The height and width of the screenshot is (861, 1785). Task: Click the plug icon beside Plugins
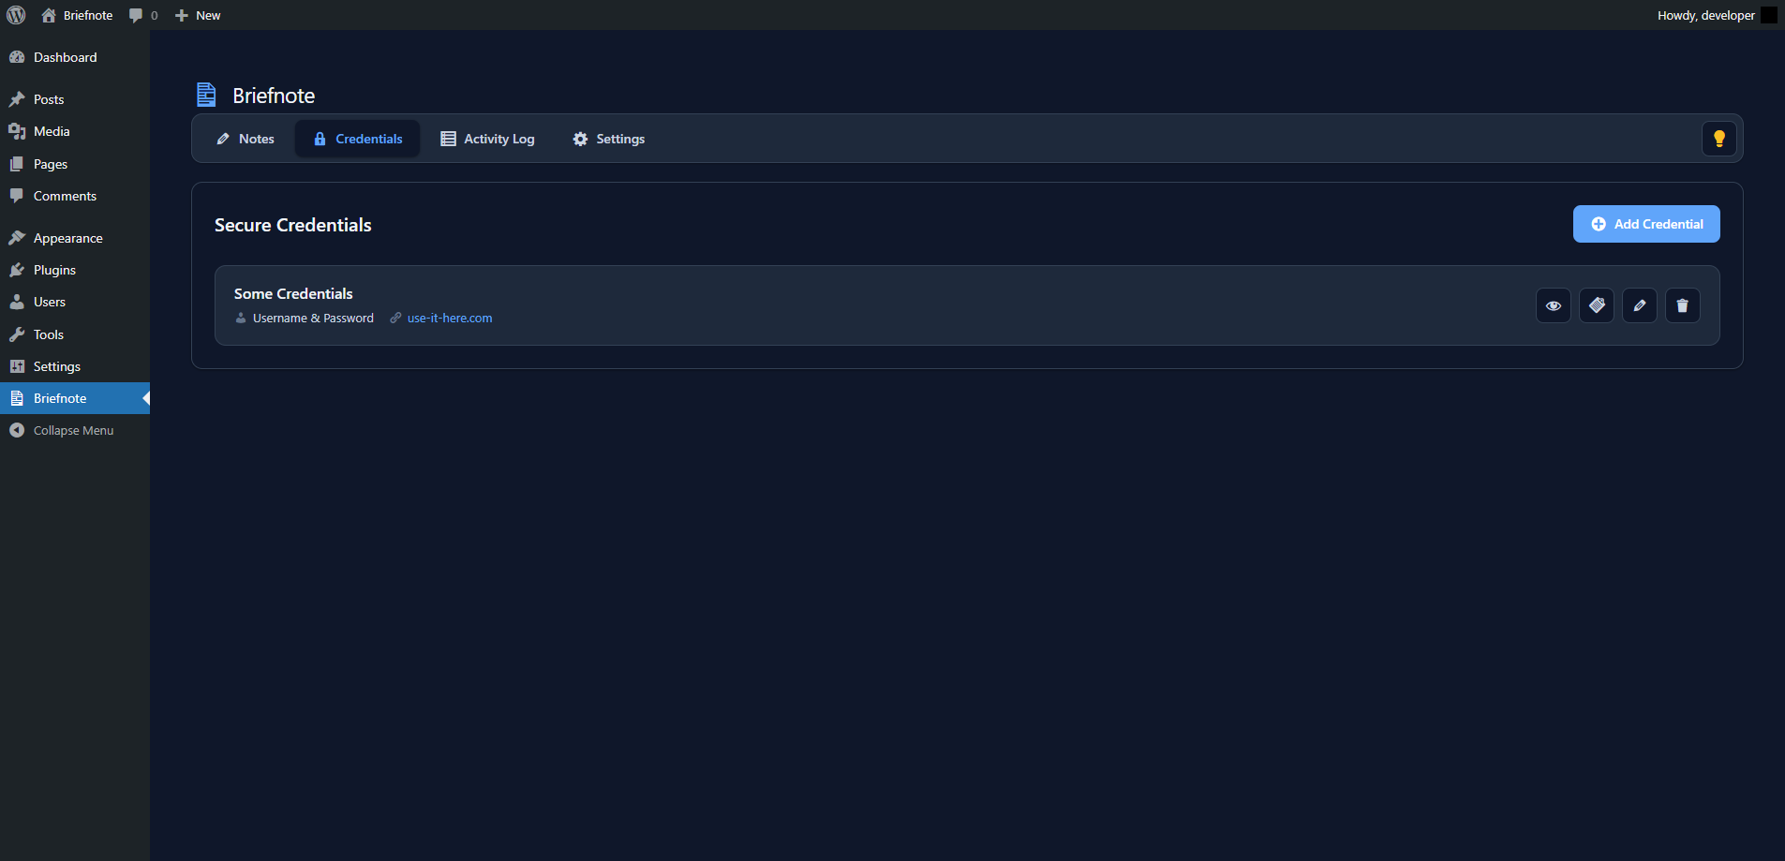tap(17, 270)
